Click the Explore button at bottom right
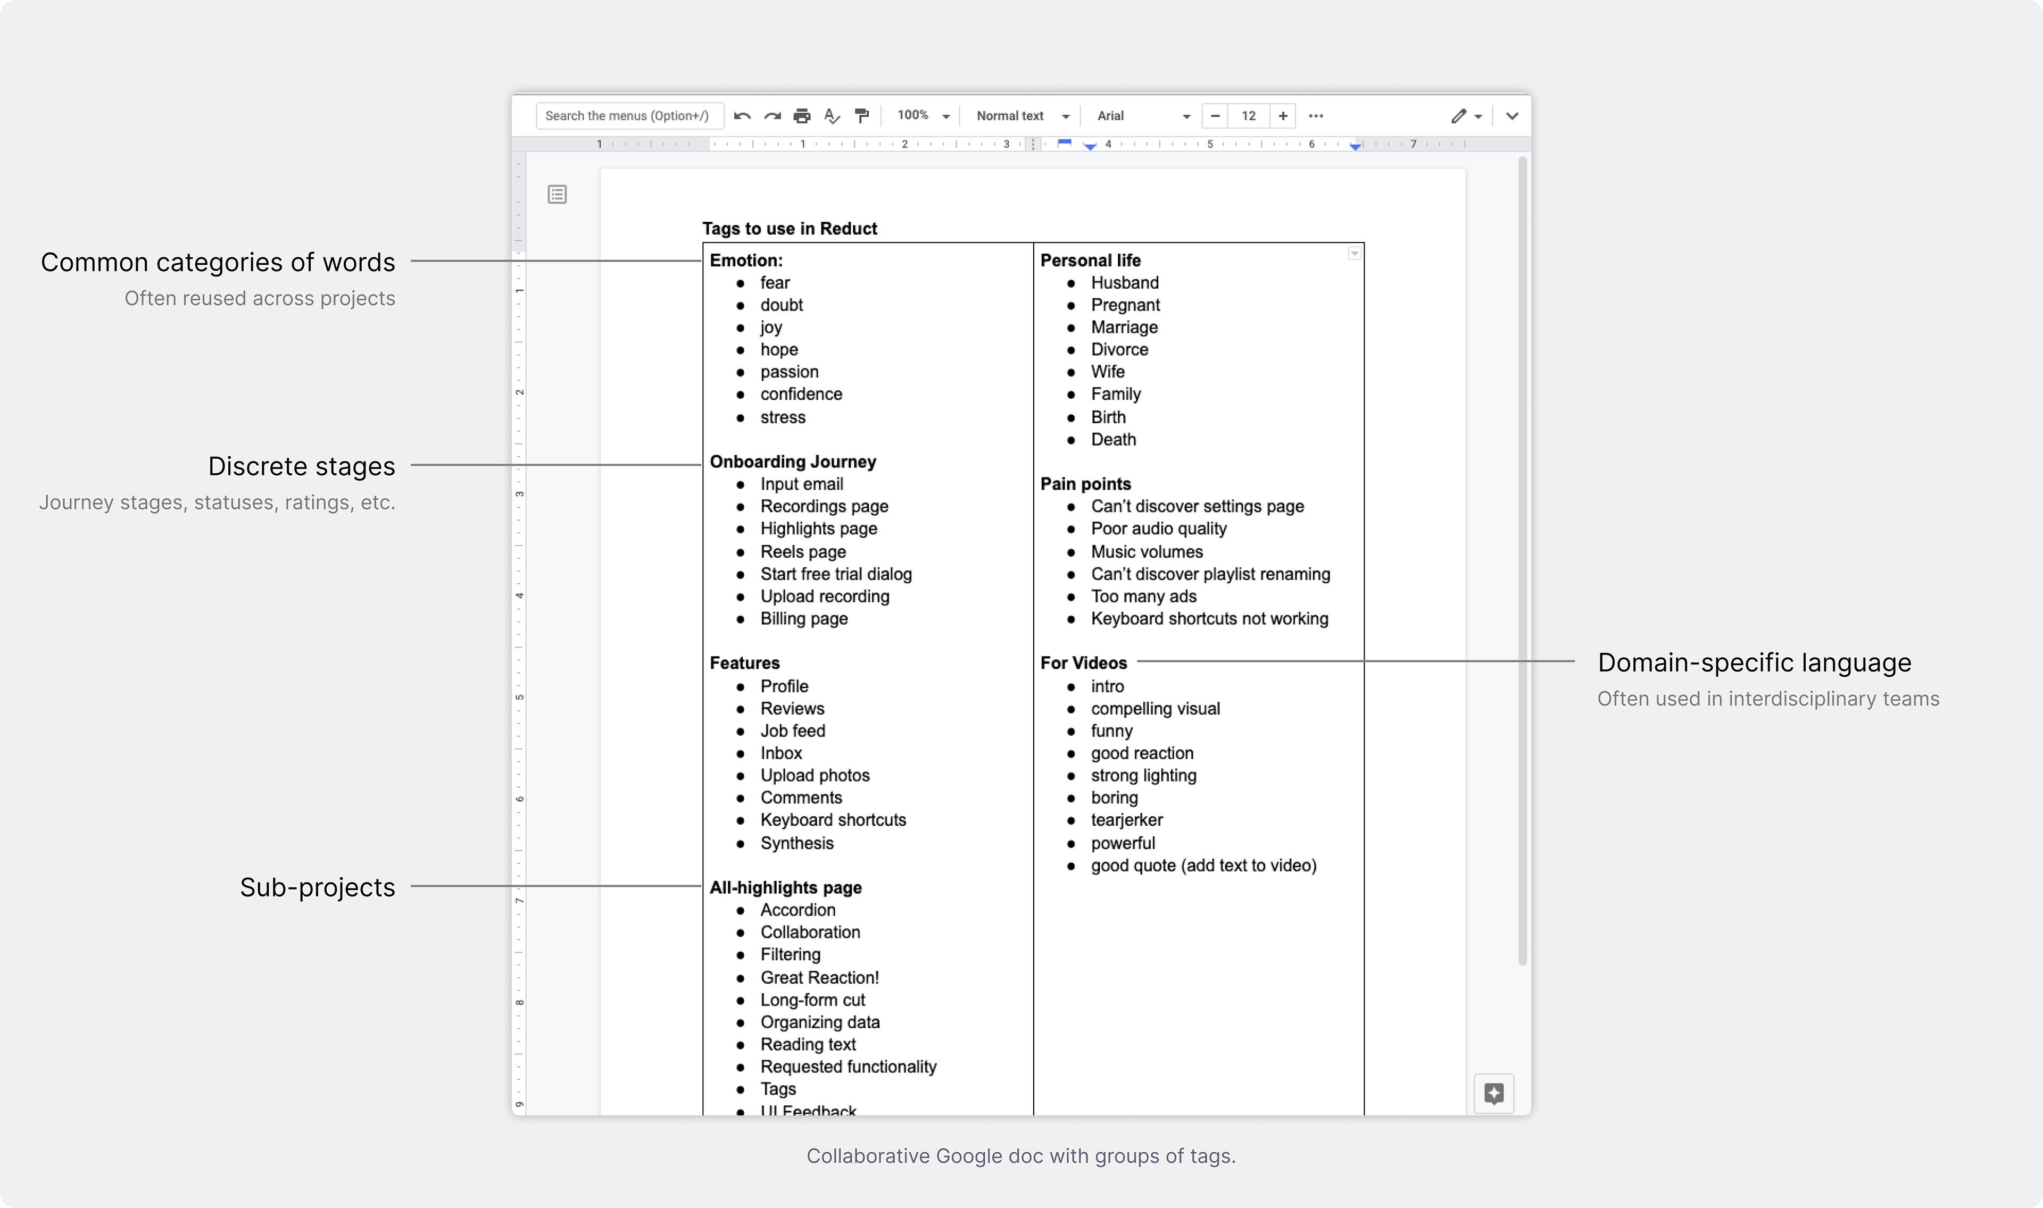Image resolution: width=2043 pixels, height=1208 pixels. 1493,1093
